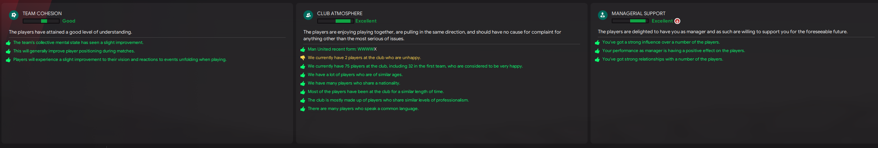Screen dimensions: 878x148
Task: Click thumbs-up icon beside Man United recent form
Action: (303, 49)
